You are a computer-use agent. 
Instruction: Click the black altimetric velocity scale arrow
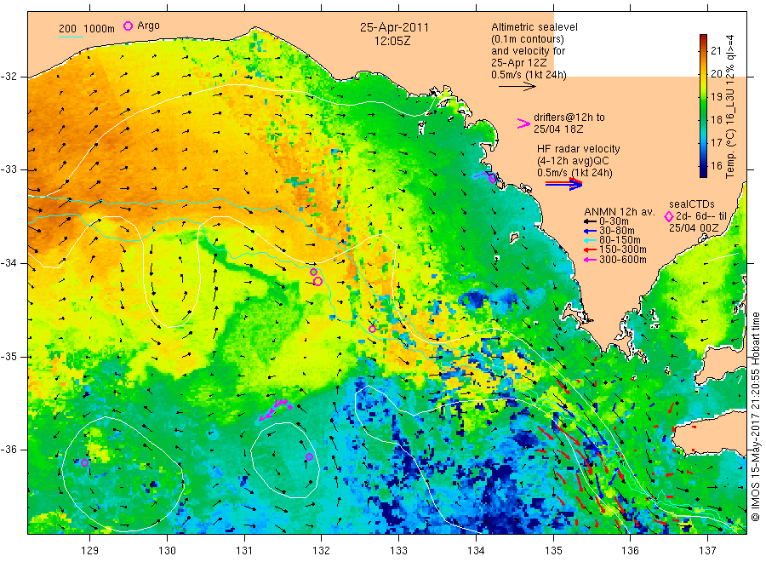click(x=517, y=87)
